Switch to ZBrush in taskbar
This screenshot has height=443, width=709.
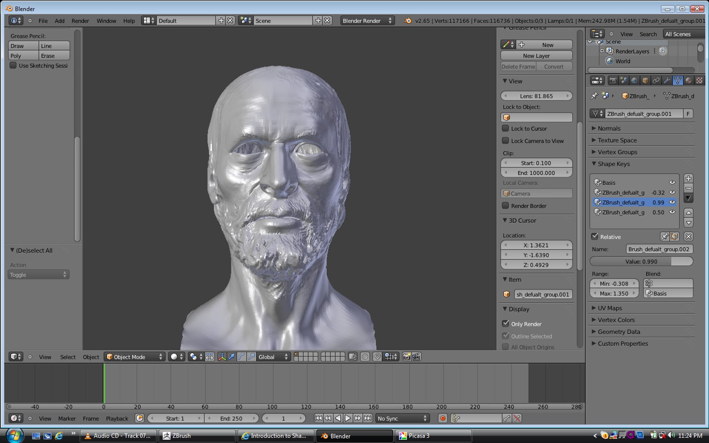coord(198,436)
